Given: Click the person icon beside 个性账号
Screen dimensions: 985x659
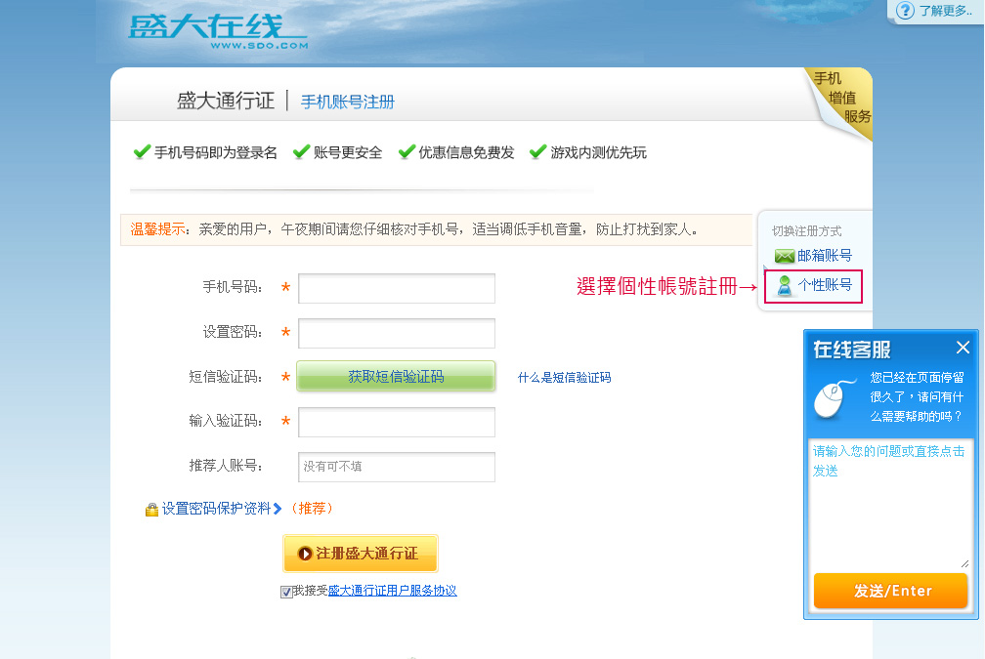Looking at the screenshot, I should (784, 286).
